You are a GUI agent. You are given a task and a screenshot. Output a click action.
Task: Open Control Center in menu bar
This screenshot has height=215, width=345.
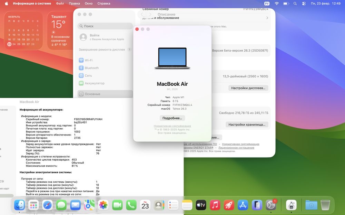point(304,3)
